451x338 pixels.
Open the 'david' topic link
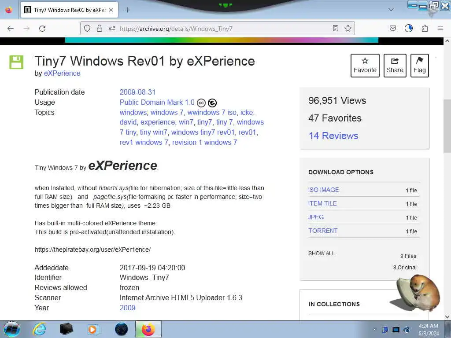(x=128, y=122)
